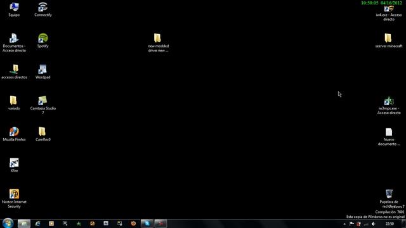Select the seerver minecraft folder
The image size is (406, 228).
tap(389, 41)
